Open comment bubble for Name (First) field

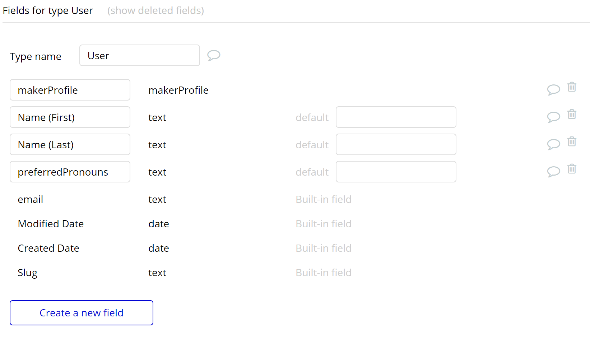click(553, 117)
